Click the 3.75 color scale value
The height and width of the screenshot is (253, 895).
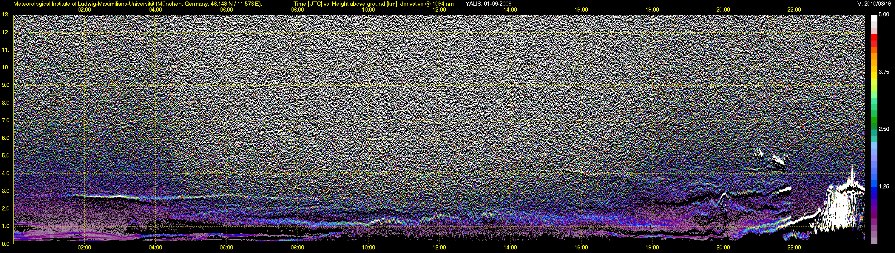point(884,72)
